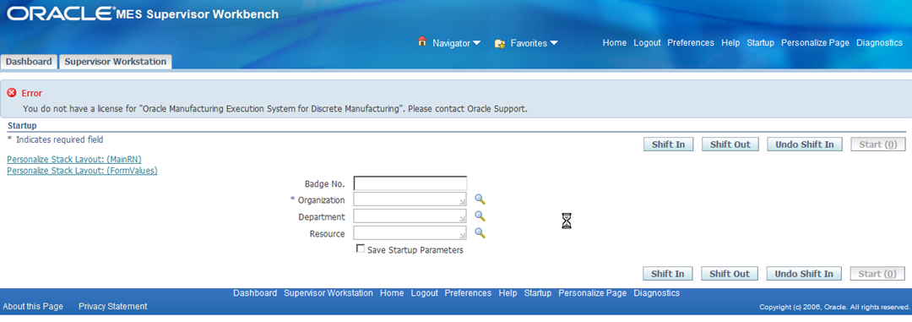Open Preferences in the header

(x=691, y=43)
